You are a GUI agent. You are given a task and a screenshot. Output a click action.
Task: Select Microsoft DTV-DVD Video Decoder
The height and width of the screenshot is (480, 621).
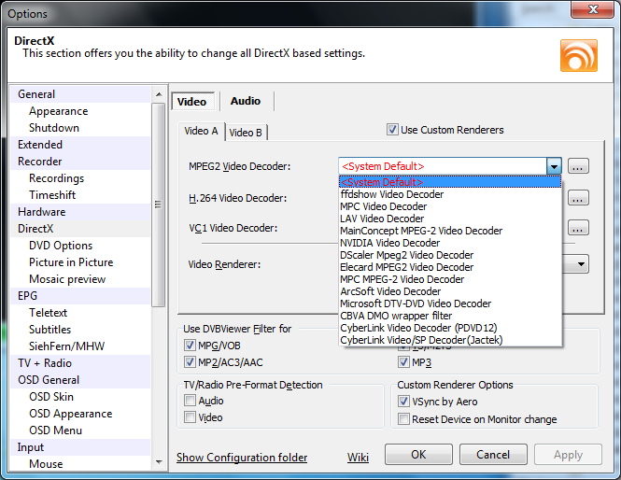(450, 304)
